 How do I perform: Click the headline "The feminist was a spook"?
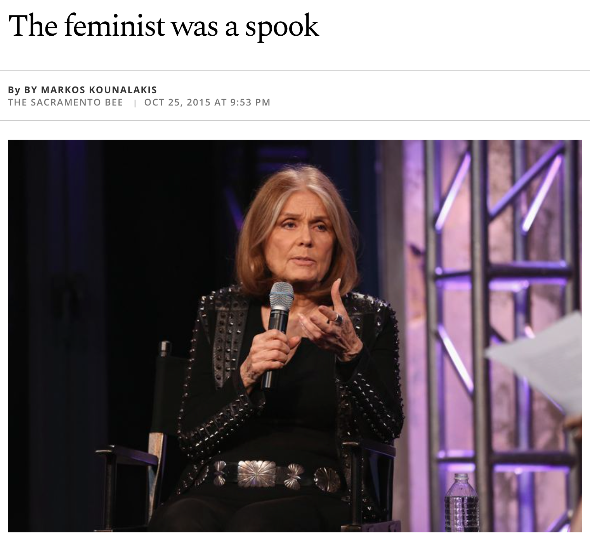tap(163, 26)
